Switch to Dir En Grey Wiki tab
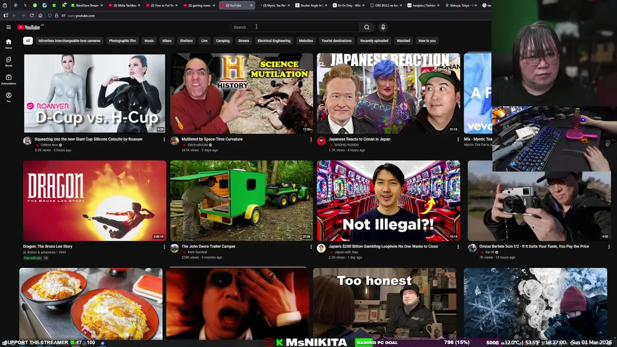This screenshot has width=617, height=347. 349,5
